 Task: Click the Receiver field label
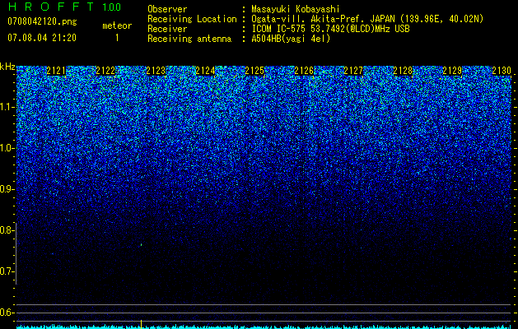(167, 29)
